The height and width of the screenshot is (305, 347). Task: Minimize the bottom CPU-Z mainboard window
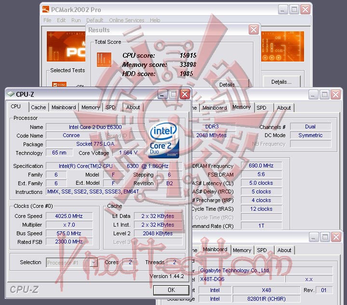click(314, 237)
